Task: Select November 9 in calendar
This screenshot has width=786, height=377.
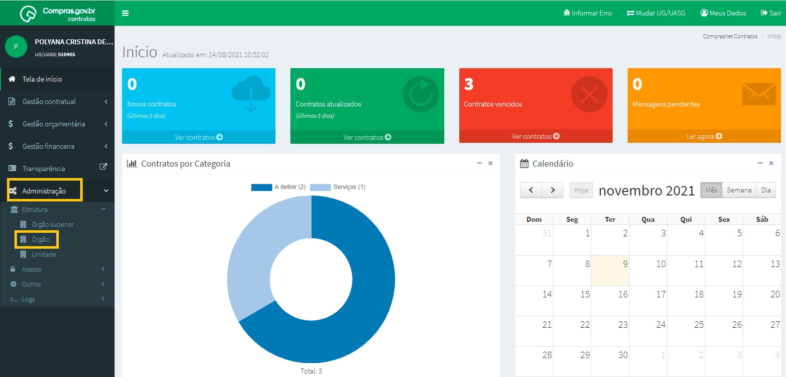Action: (610, 271)
